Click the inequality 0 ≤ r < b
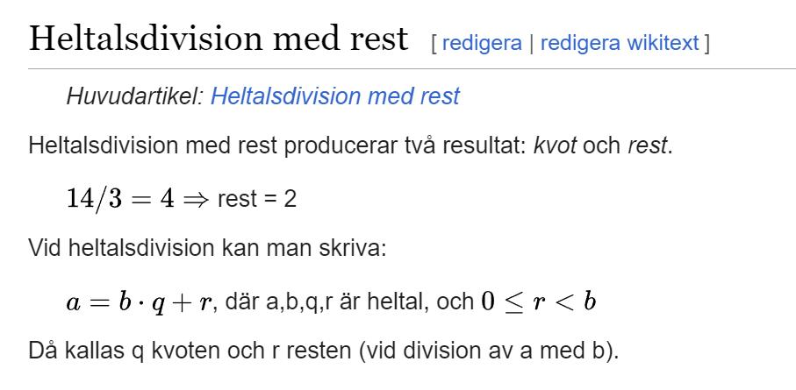 click(538, 301)
